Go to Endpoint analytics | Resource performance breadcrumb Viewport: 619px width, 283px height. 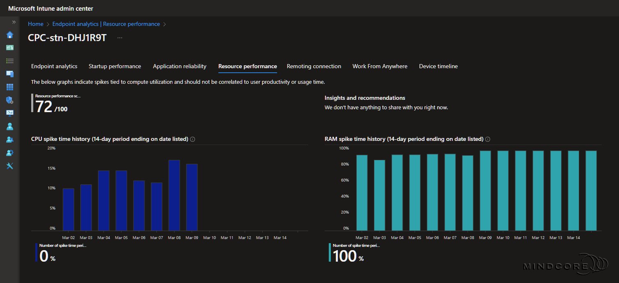[x=106, y=24]
